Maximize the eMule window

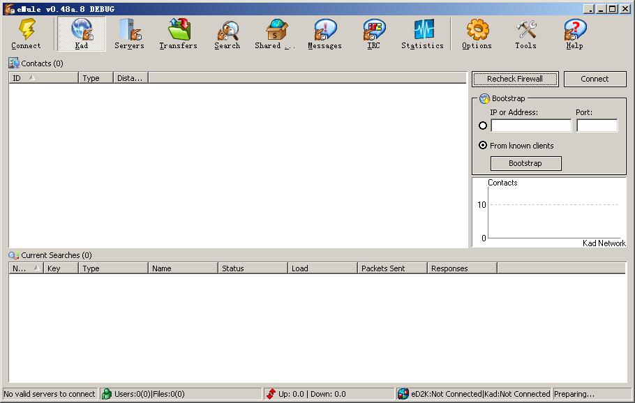(x=613, y=8)
